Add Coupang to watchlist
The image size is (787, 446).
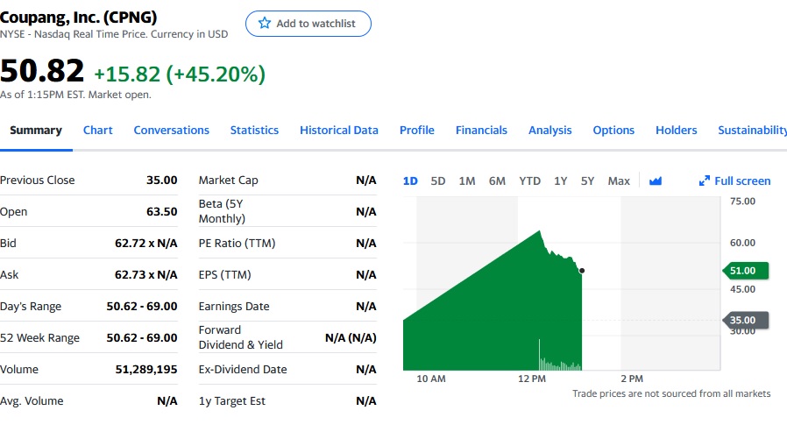point(308,24)
